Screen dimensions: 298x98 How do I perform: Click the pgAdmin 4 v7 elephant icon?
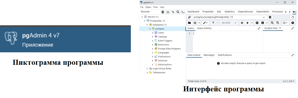(x=11, y=38)
